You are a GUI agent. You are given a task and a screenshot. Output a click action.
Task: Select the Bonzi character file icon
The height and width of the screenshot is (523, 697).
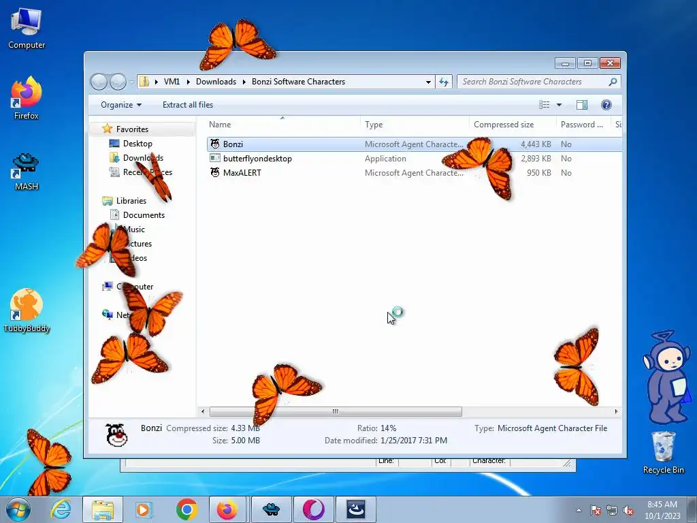tap(215, 144)
